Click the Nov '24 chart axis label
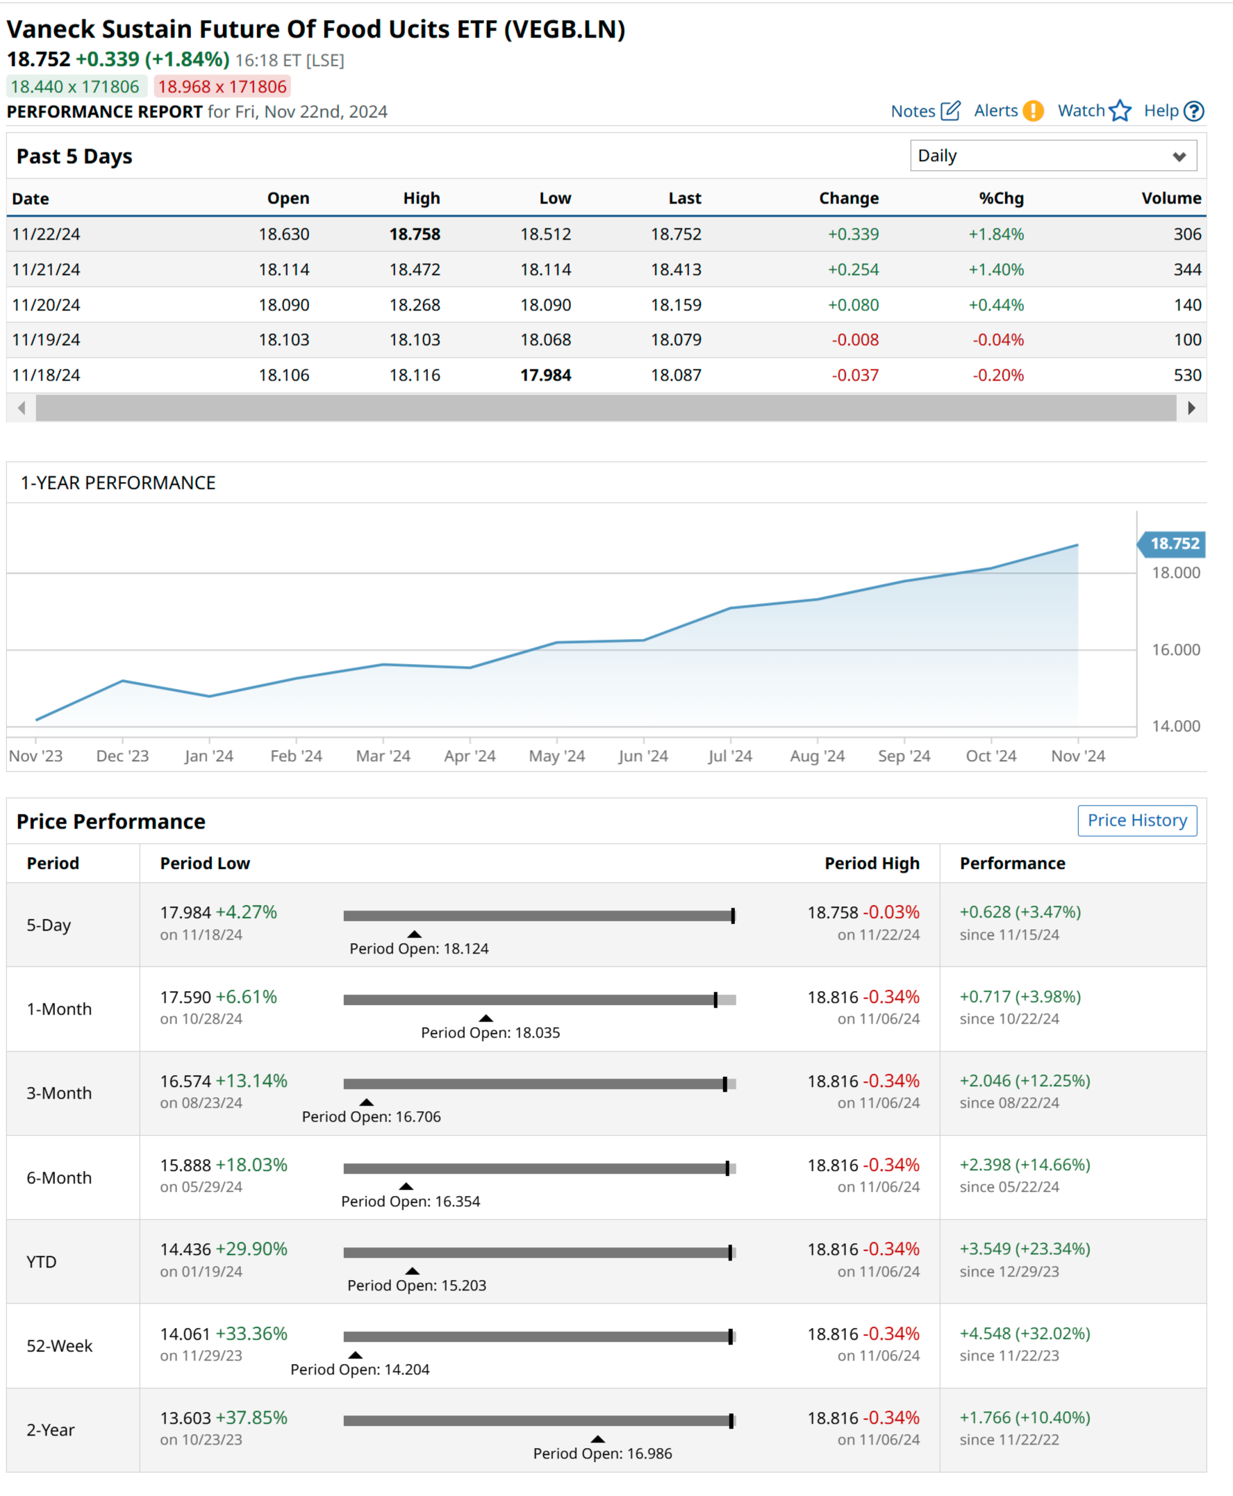1233x1496 pixels. (1077, 756)
